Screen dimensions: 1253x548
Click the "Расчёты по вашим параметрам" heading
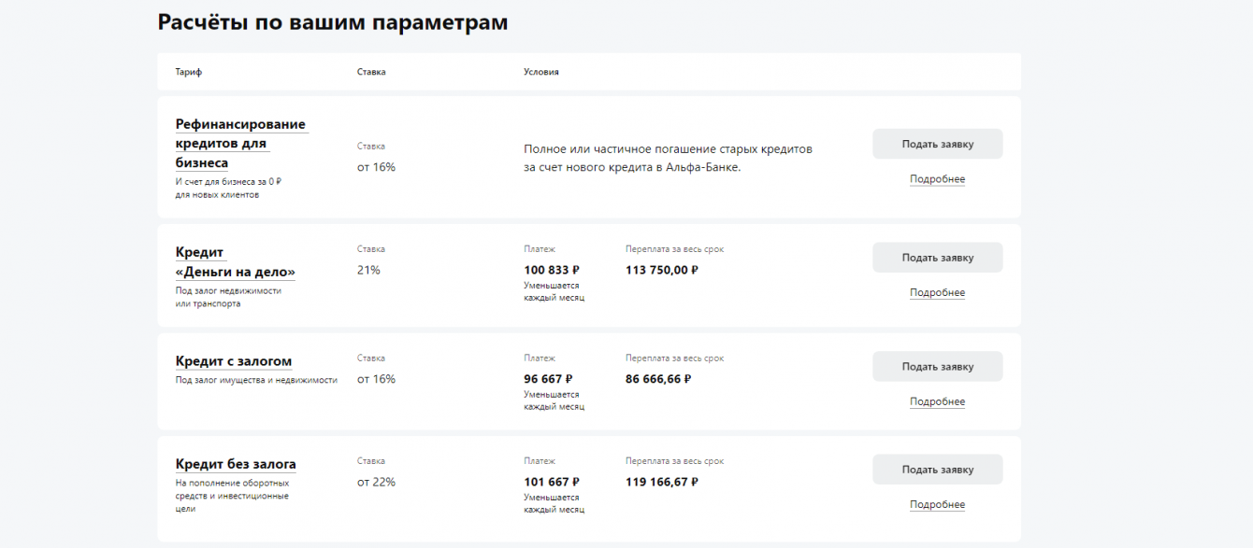tap(333, 22)
